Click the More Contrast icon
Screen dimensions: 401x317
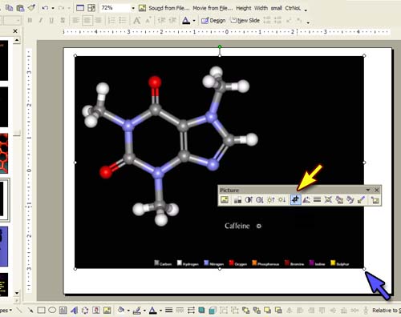249,199
